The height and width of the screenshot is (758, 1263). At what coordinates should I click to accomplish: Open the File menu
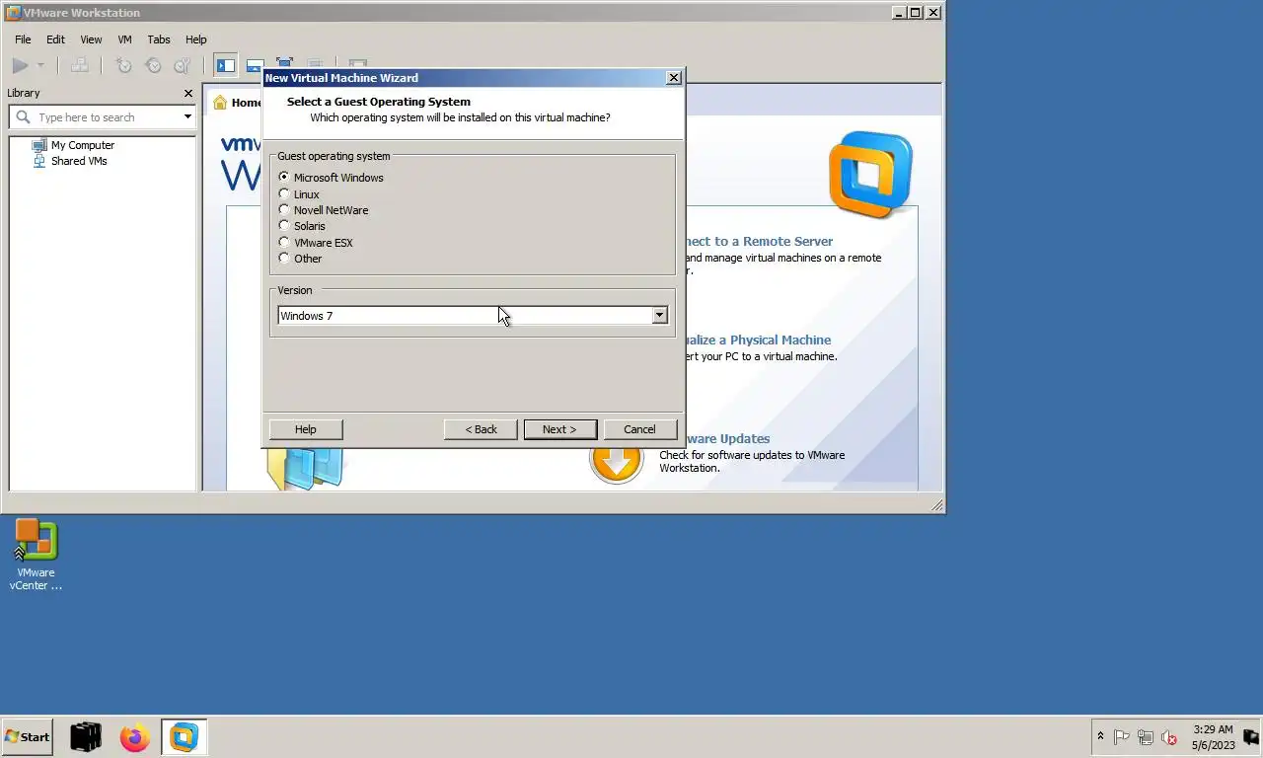(x=23, y=39)
